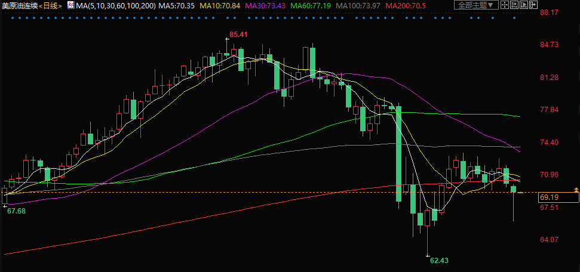
Task: Click the 85.41 high price marker
Action: [238, 34]
